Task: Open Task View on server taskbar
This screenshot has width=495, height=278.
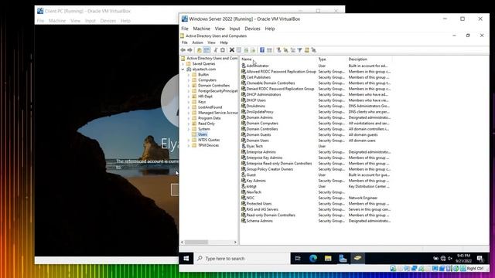Action: coord(298,259)
